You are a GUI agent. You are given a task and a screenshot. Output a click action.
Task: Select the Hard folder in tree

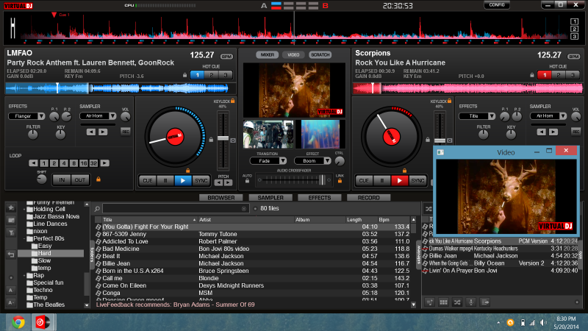click(x=44, y=253)
